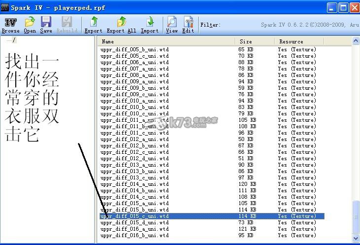Select uppr_diff_012_d_uni.wtd file entry
Viewport: 360px width, 245px height.
pyautogui.click(x=135, y=158)
